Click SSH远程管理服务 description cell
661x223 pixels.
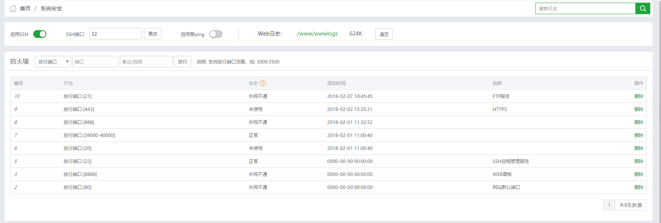tap(511, 161)
